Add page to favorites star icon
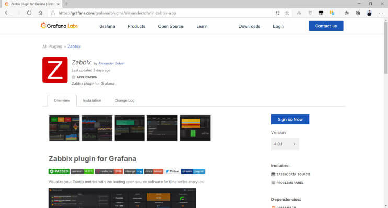Viewport: 388px width, 208px height. [x=287, y=13]
